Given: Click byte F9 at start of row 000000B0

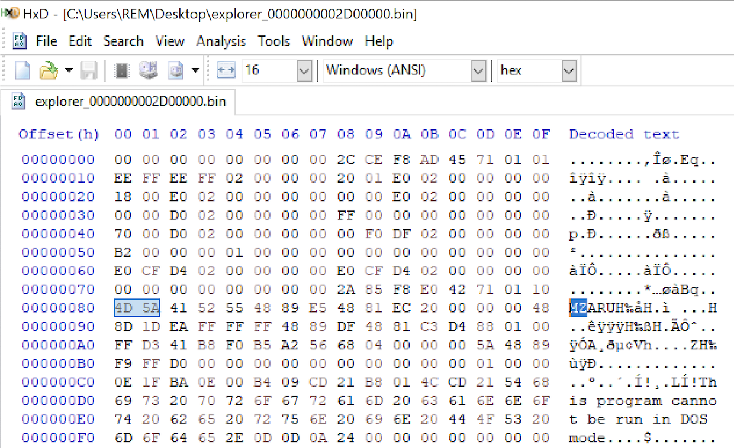Looking at the screenshot, I should (x=123, y=363).
